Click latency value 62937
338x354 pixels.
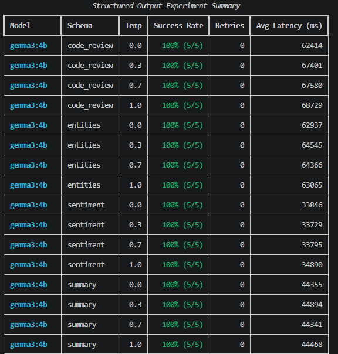(x=312, y=125)
